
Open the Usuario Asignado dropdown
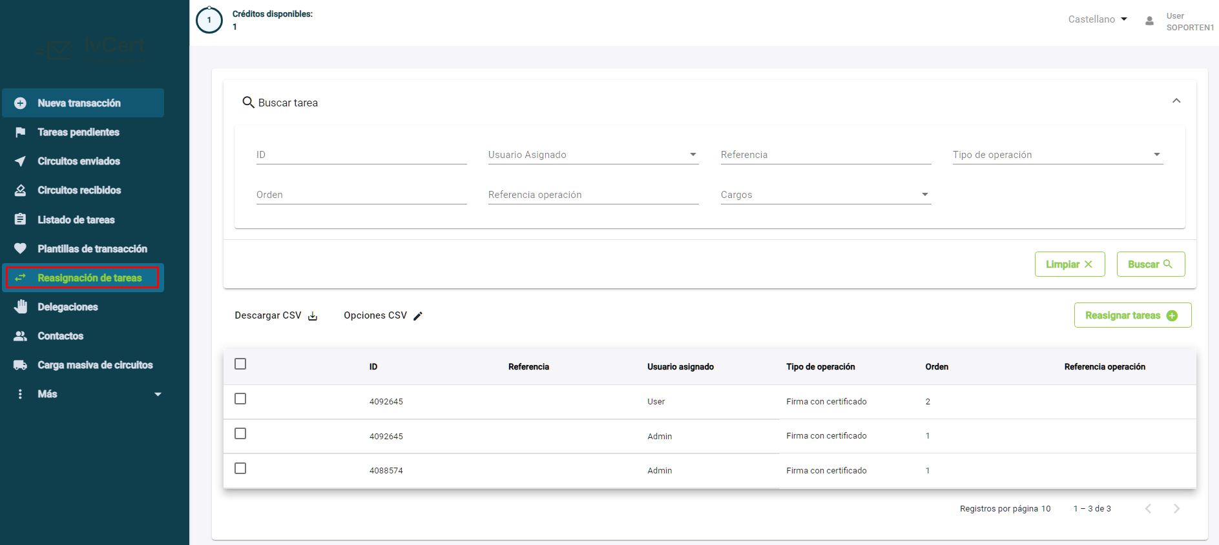[x=593, y=155]
